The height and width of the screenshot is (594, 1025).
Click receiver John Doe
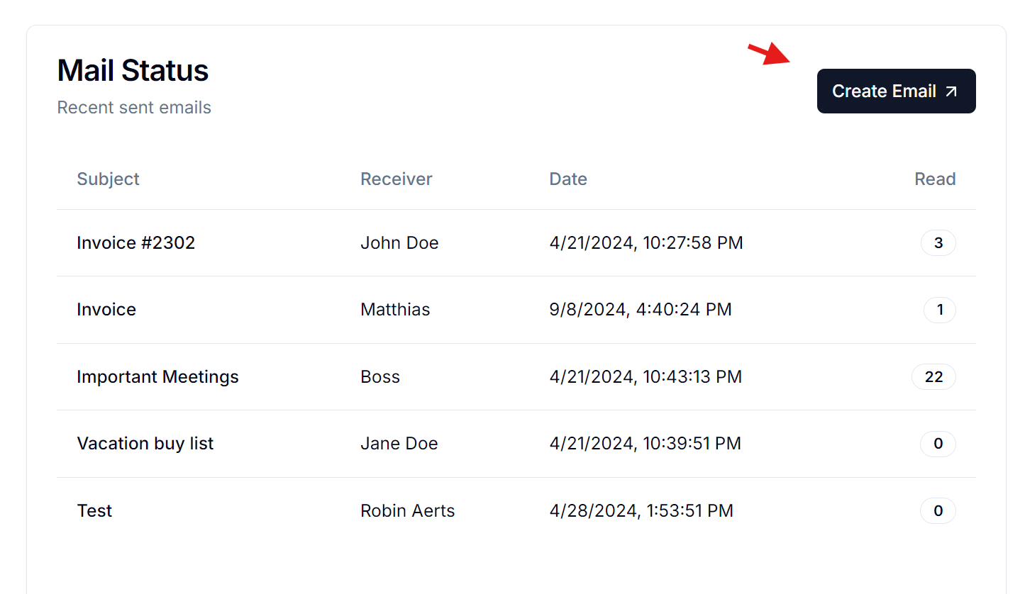point(399,243)
